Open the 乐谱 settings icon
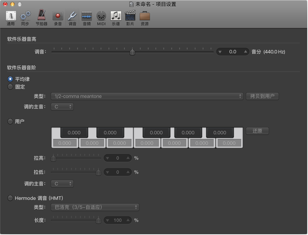This screenshot has width=308, height=235. pyautogui.click(x=116, y=17)
